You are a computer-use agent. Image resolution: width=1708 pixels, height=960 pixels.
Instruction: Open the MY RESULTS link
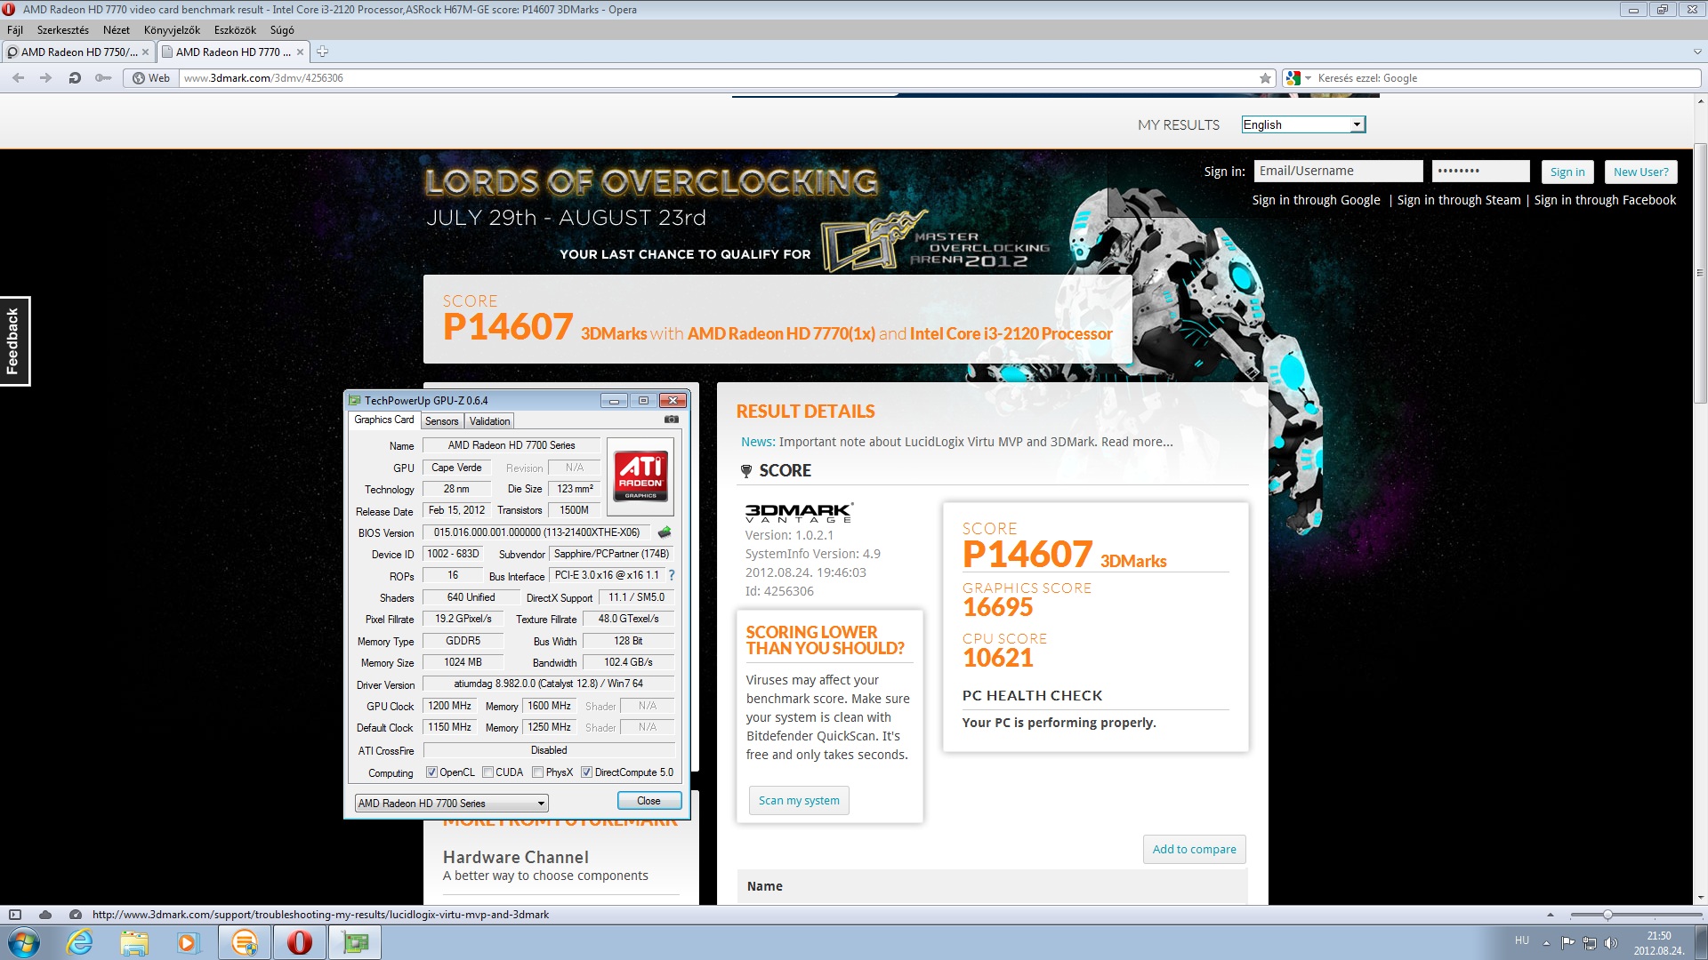click(x=1179, y=125)
